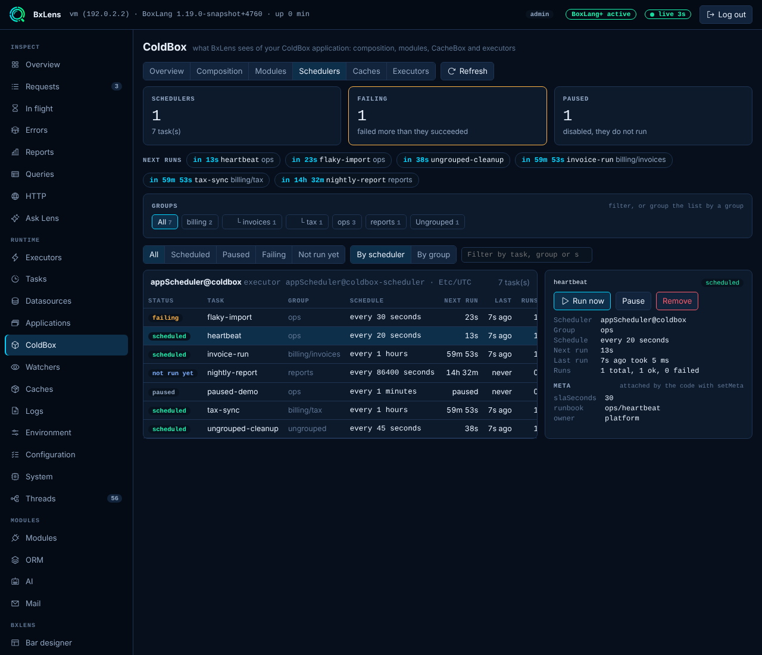The image size is (762, 655).
Task: Click the BoxLang+ active badge
Action: [x=601, y=14]
